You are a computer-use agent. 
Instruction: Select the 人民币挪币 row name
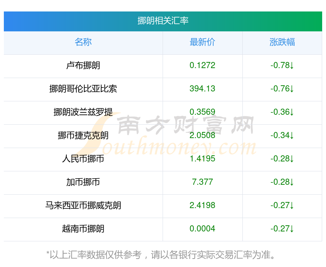point(83,159)
